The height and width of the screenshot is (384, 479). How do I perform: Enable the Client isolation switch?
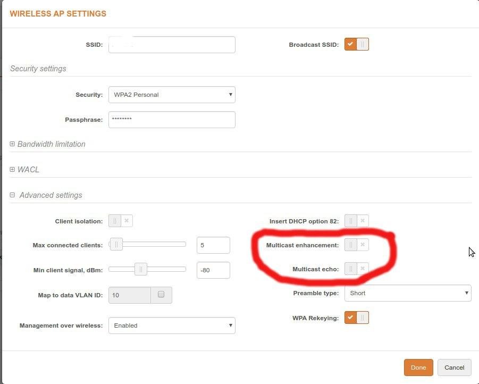click(120, 221)
